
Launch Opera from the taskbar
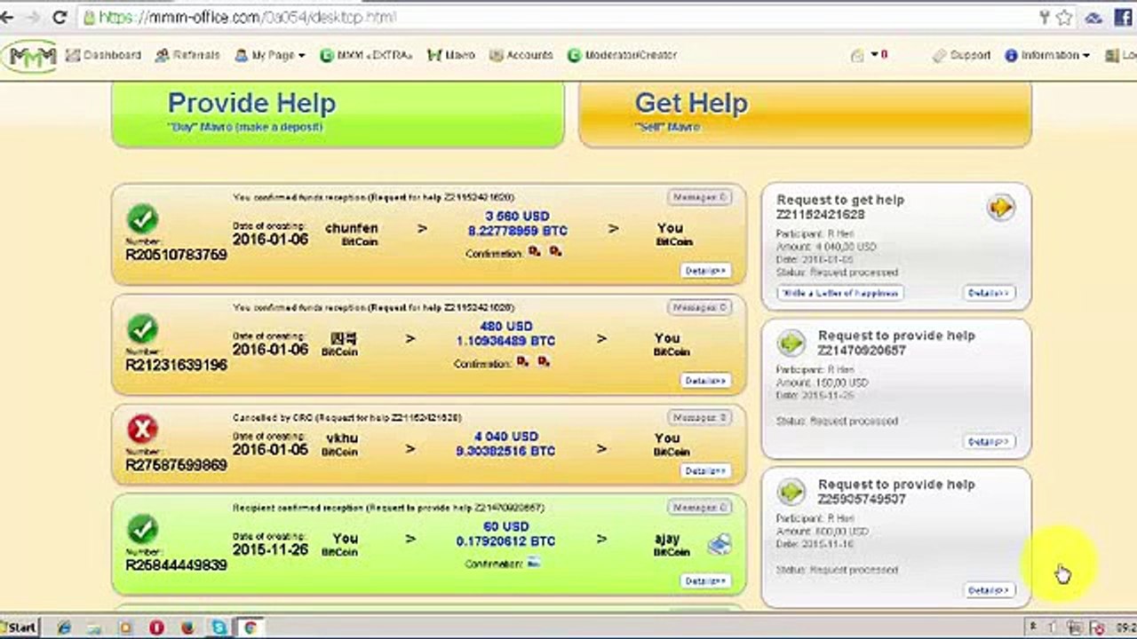pyautogui.click(x=156, y=627)
